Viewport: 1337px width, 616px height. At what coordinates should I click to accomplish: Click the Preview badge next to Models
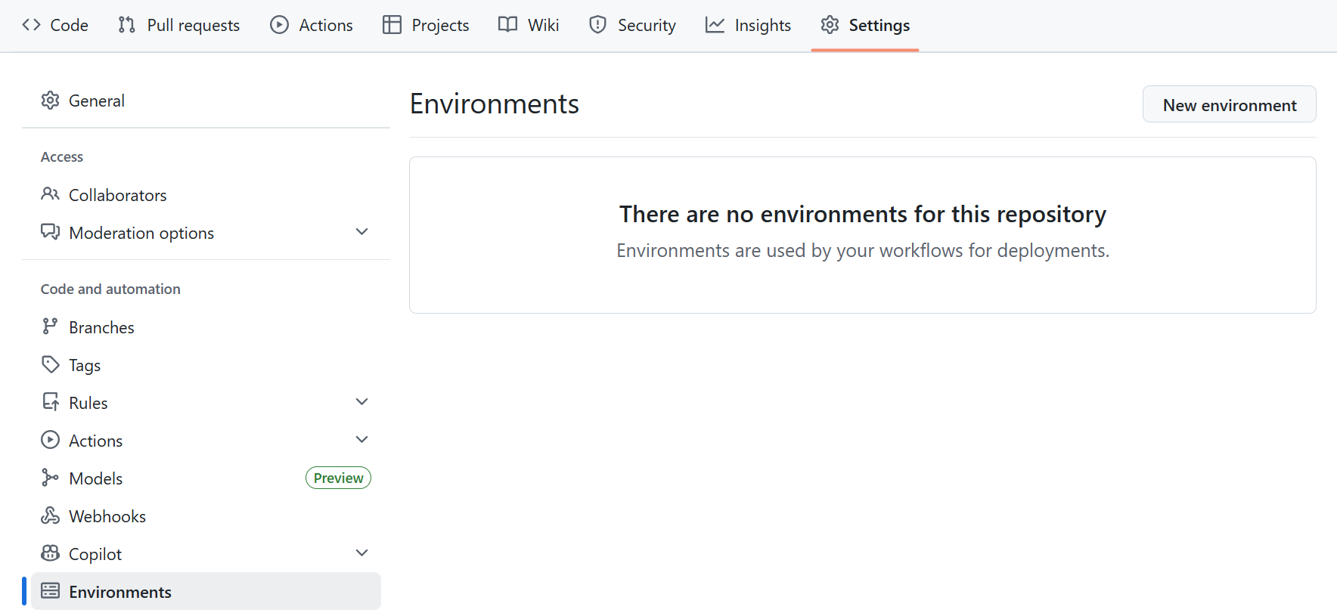click(338, 478)
